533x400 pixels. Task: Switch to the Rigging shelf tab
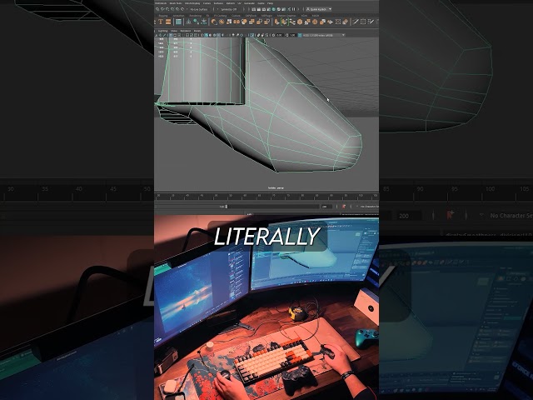coord(163,15)
